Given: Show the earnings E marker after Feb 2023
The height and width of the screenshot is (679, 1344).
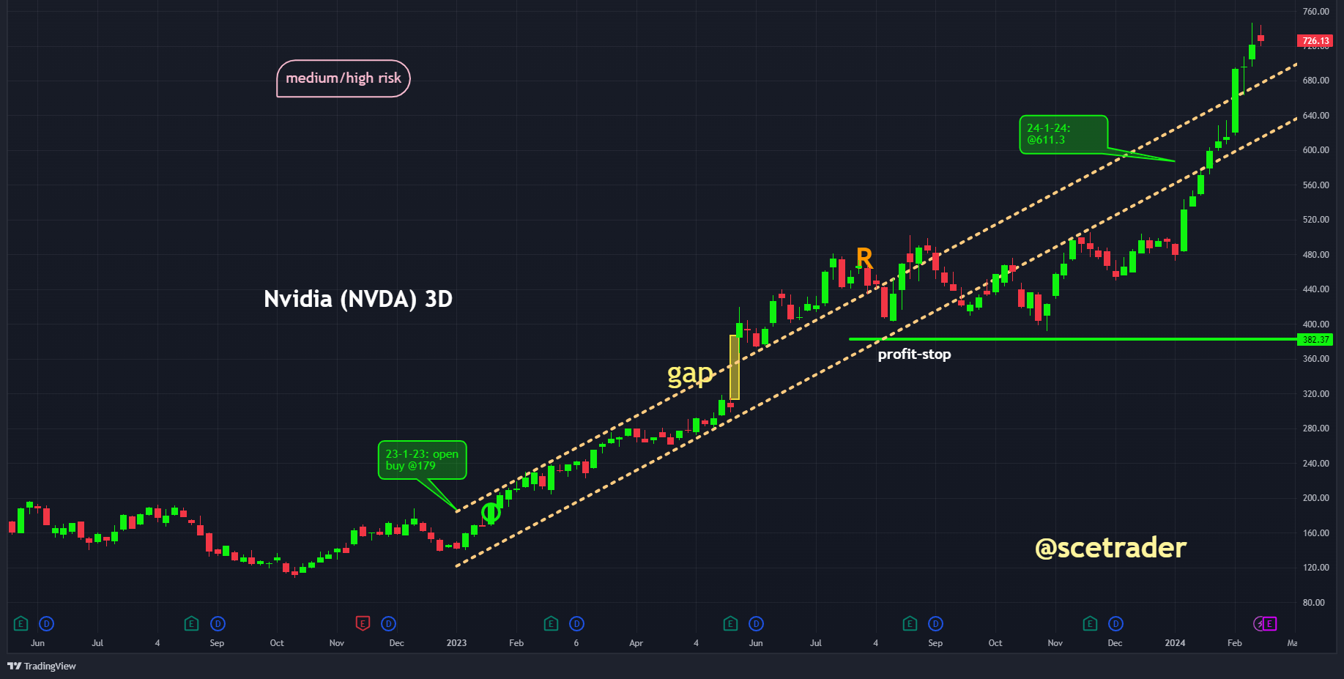Looking at the screenshot, I should click(551, 623).
